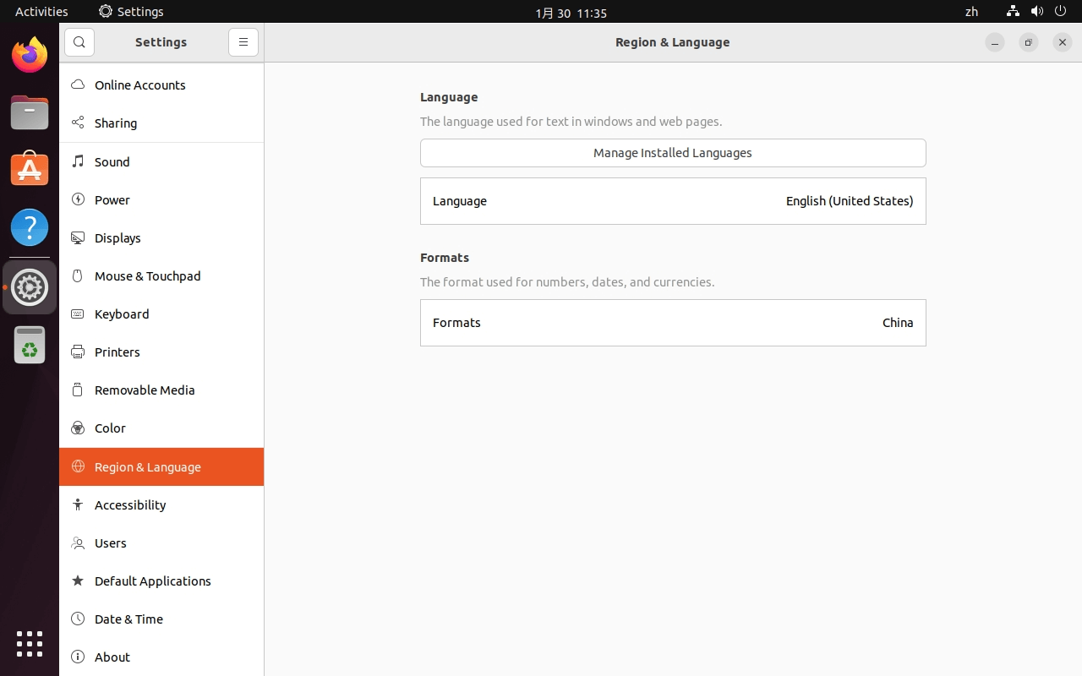Go to the Displays settings panel

tap(117, 238)
